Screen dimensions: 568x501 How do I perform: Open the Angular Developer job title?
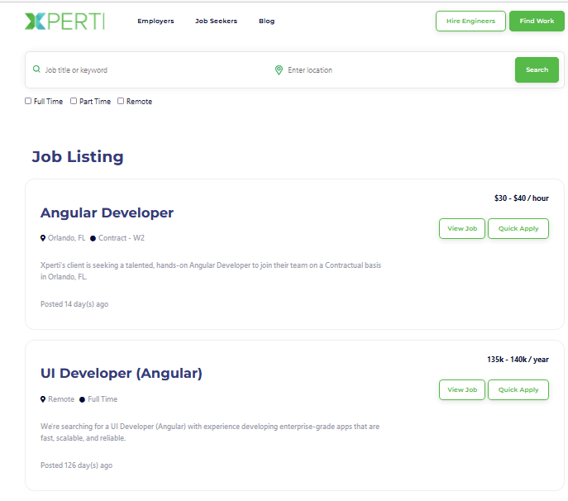pyautogui.click(x=107, y=213)
